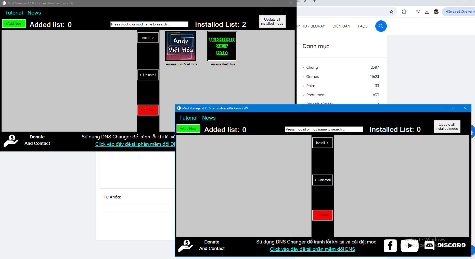Screen dimensions: 475x259
Task: Open the DNS changer download link in front window
Action: 312,249
